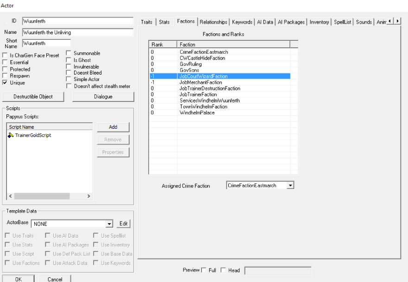This screenshot has width=408, height=282.
Task: Select the WindhelmPalace faction row
Action: coord(220,113)
